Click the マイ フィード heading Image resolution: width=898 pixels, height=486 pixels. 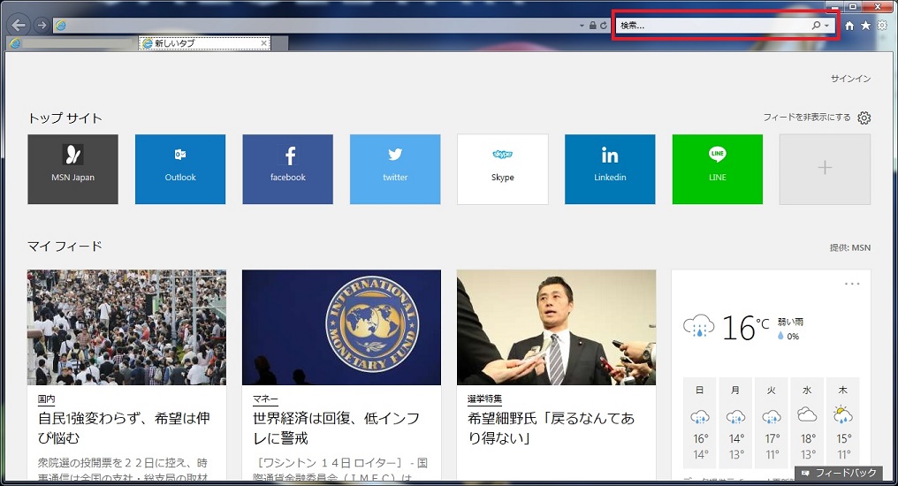pyautogui.click(x=65, y=247)
